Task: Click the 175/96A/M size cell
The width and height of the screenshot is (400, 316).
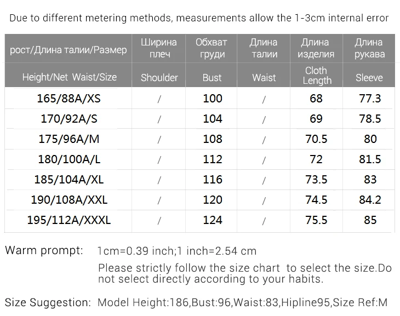Action: [x=69, y=139]
